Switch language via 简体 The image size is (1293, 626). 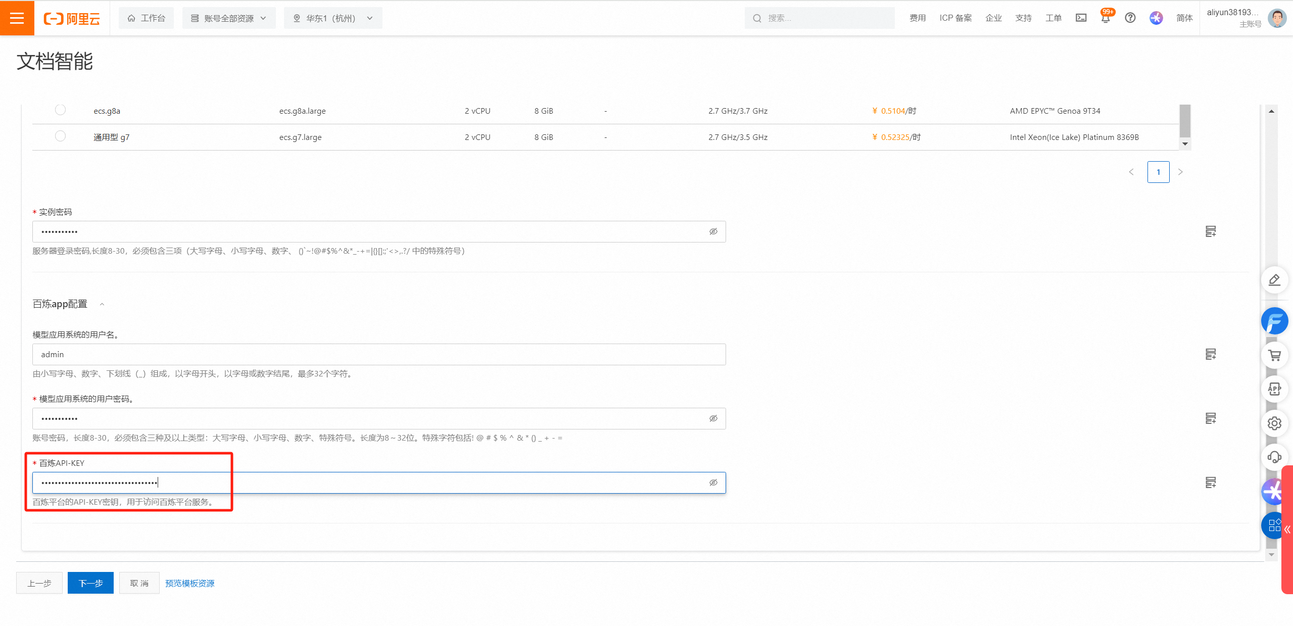click(x=1184, y=18)
